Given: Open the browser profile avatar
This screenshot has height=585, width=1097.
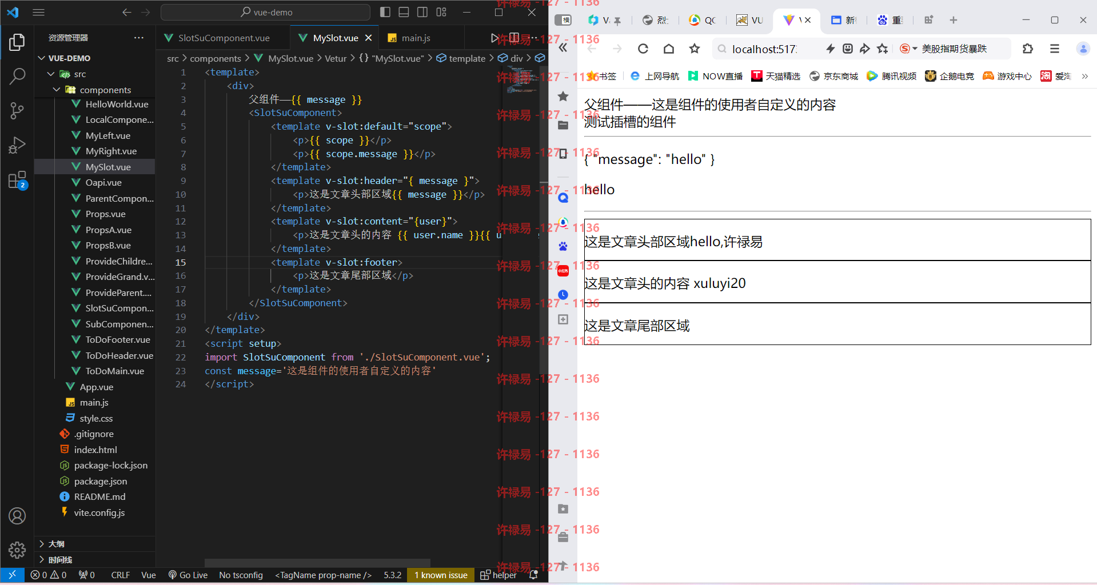Looking at the screenshot, I should click(1083, 49).
